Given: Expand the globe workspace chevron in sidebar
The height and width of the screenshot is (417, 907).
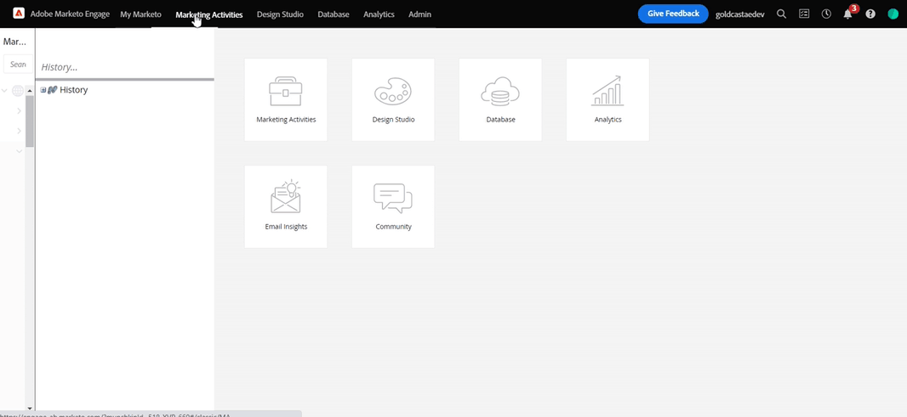Looking at the screenshot, I should click(x=4, y=91).
